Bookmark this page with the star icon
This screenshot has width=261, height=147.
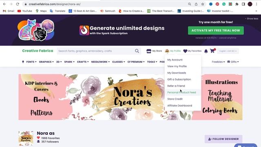[x=203, y=4]
